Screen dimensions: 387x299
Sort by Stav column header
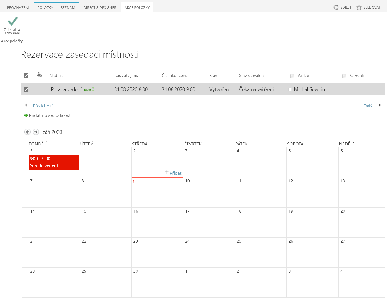point(213,76)
